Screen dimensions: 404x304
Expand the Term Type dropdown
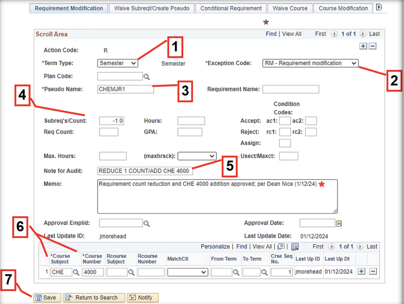click(118, 63)
